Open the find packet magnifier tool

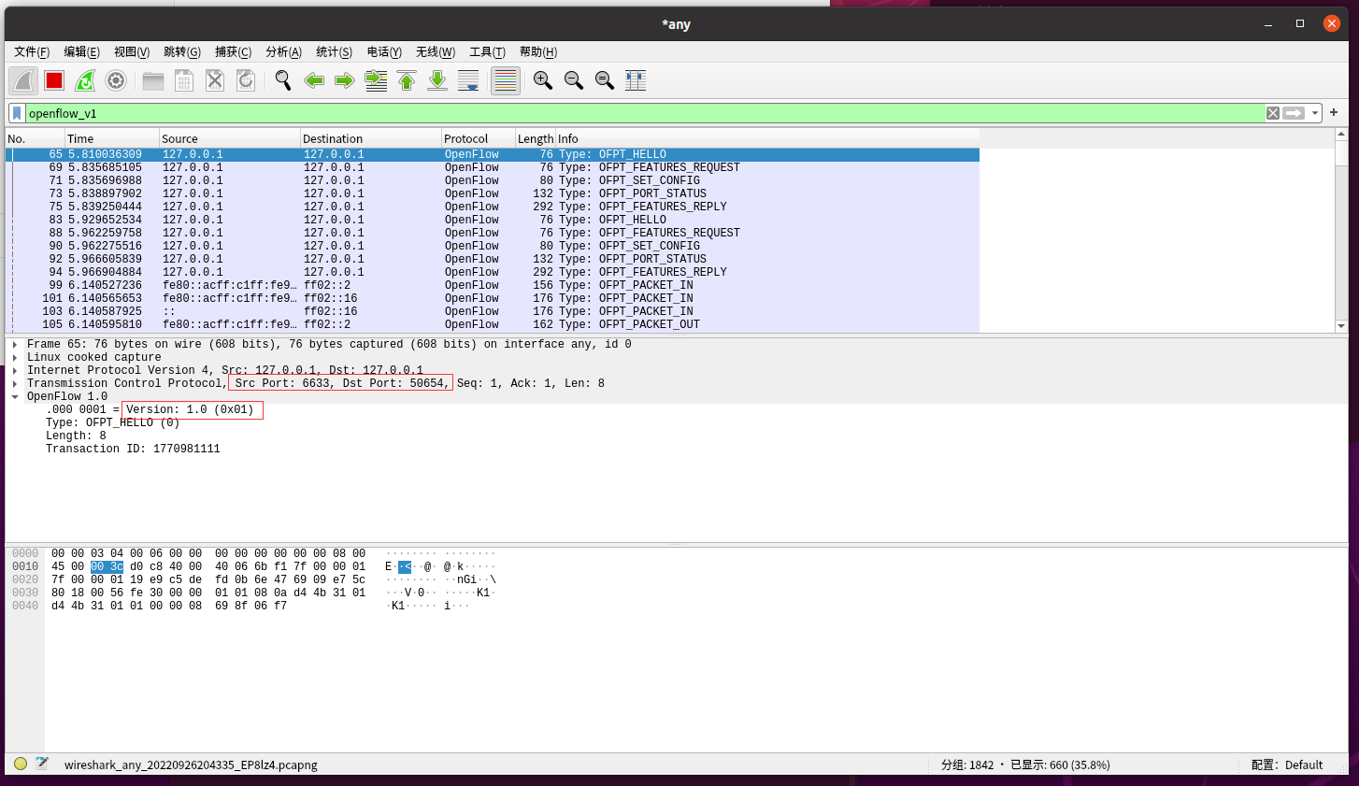pyautogui.click(x=283, y=80)
